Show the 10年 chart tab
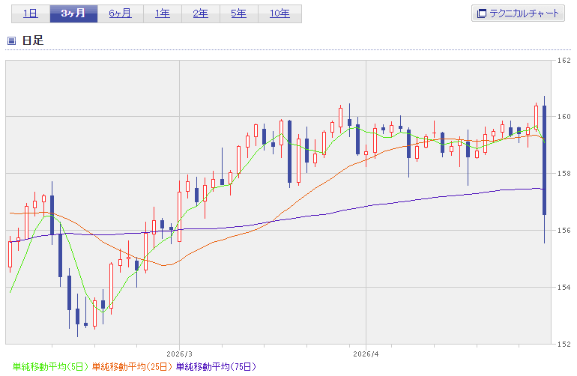The image size is (577, 376). [x=280, y=13]
